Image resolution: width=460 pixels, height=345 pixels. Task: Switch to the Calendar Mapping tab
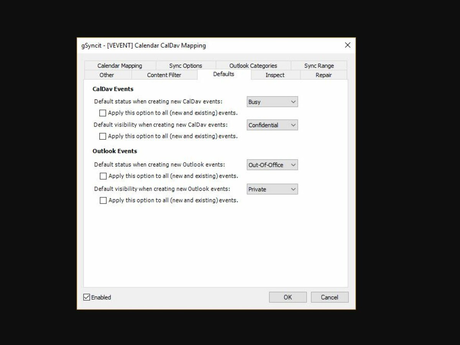[120, 66]
